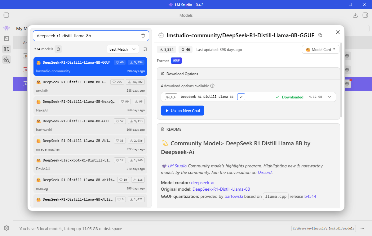Select the maicog abliterated model result

pyautogui.click(x=90, y=184)
